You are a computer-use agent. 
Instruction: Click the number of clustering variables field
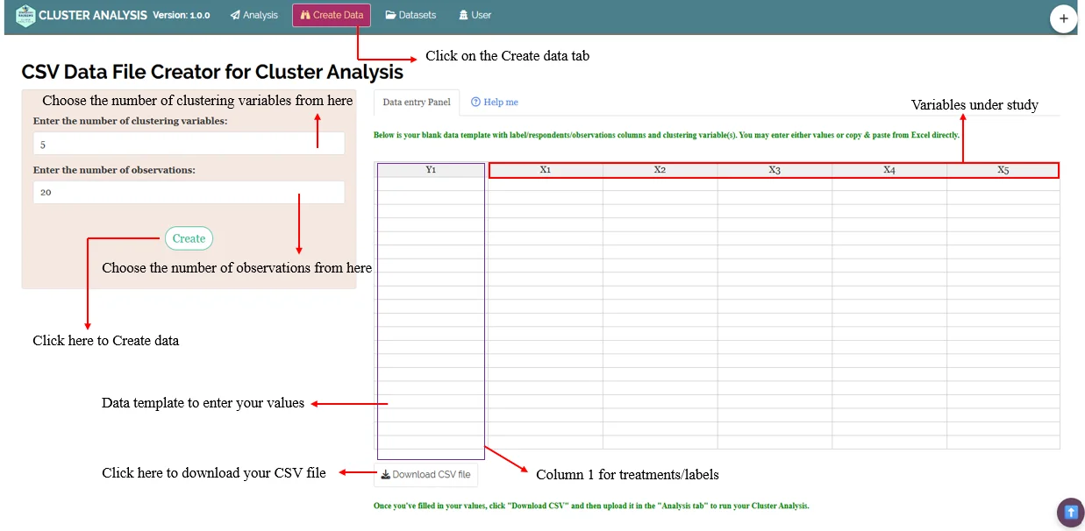click(x=189, y=144)
